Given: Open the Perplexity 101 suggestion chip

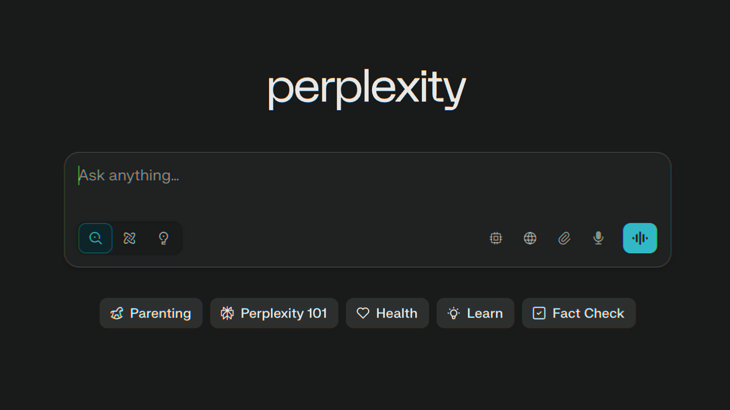Looking at the screenshot, I should [x=274, y=313].
